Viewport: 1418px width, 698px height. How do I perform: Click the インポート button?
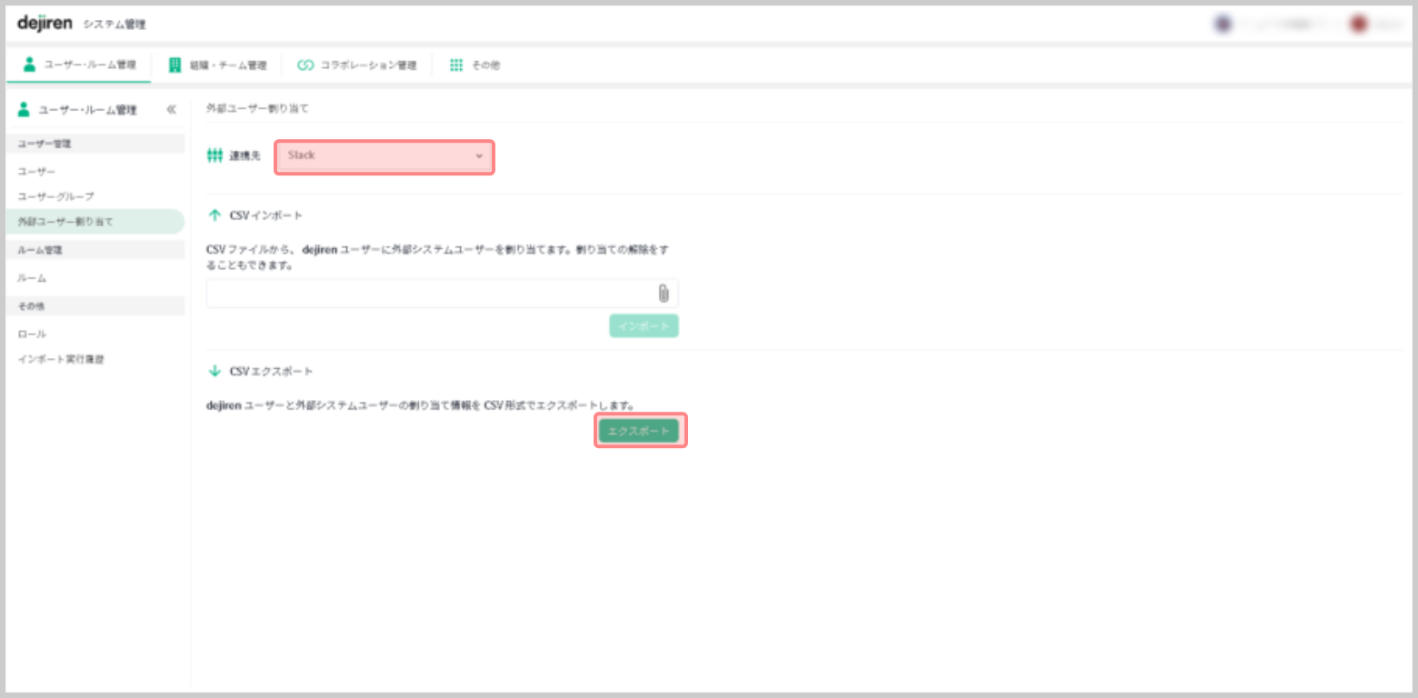[x=644, y=325]
